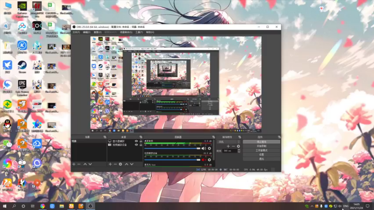Click the Exit button in Controls

click(x=261, y=159)
